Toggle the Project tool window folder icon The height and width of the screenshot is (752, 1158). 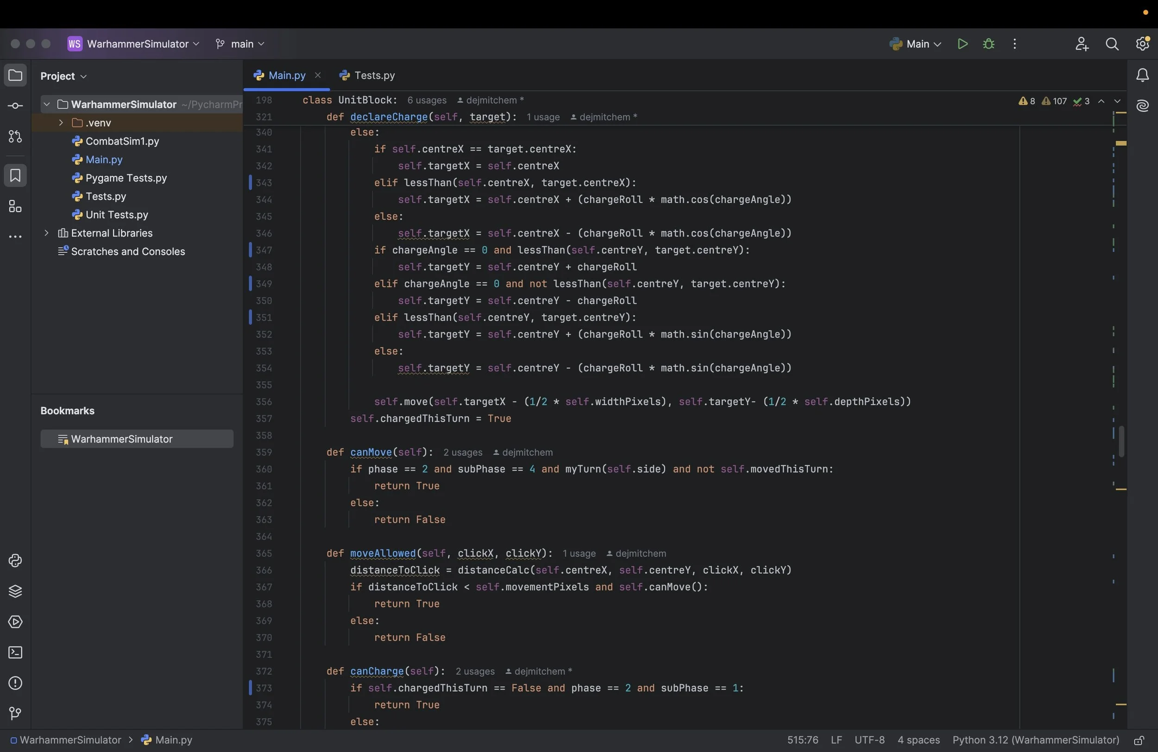pos(15,75)
